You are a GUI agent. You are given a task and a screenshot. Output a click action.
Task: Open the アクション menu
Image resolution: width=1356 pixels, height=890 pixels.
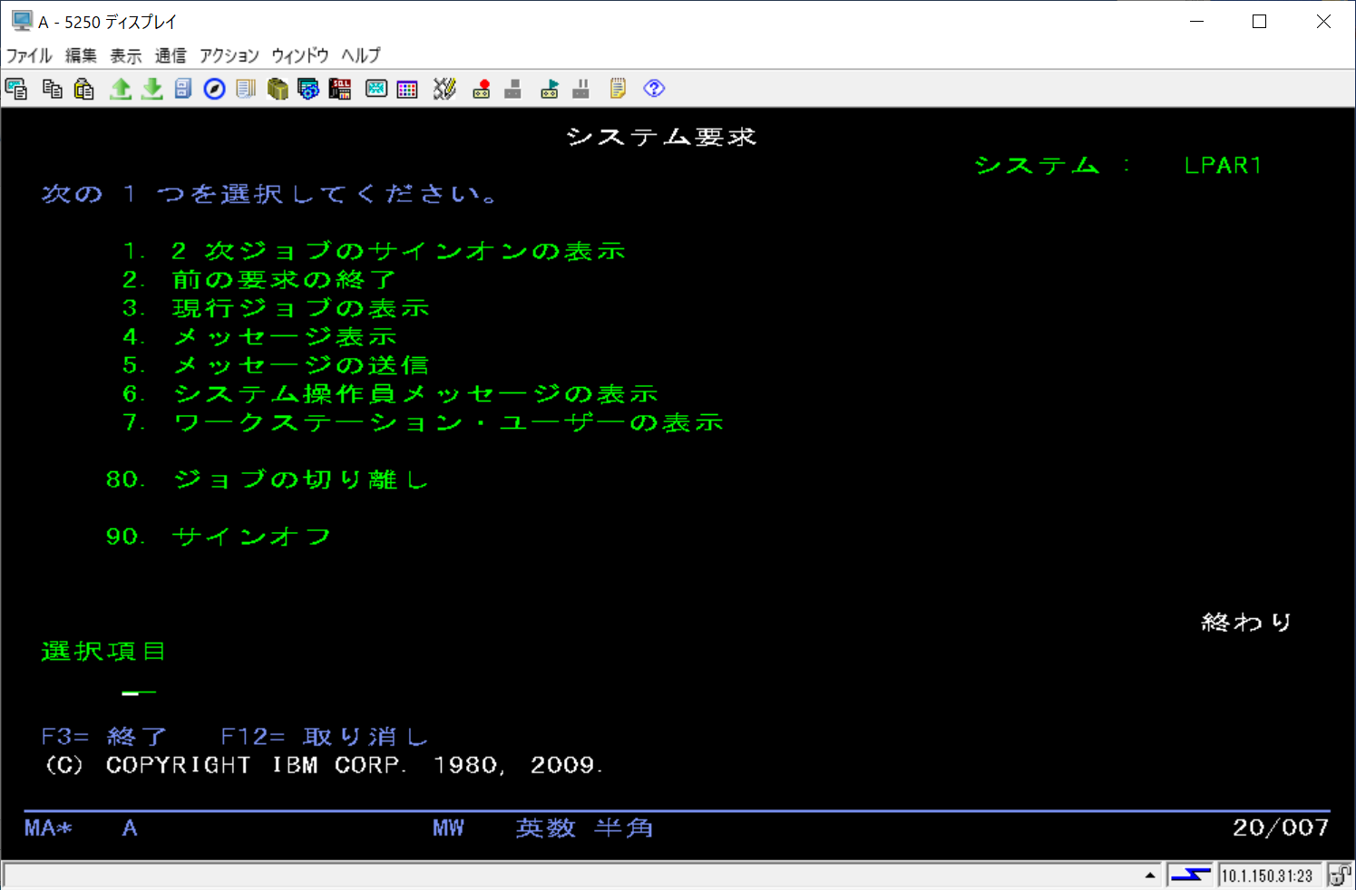[229, 55]
